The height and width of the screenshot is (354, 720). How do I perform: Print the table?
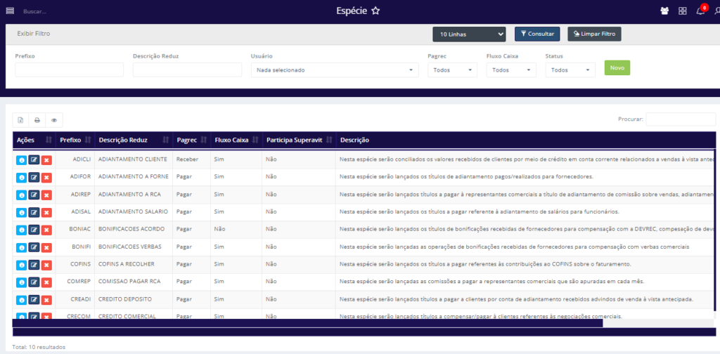coord(37,120)
